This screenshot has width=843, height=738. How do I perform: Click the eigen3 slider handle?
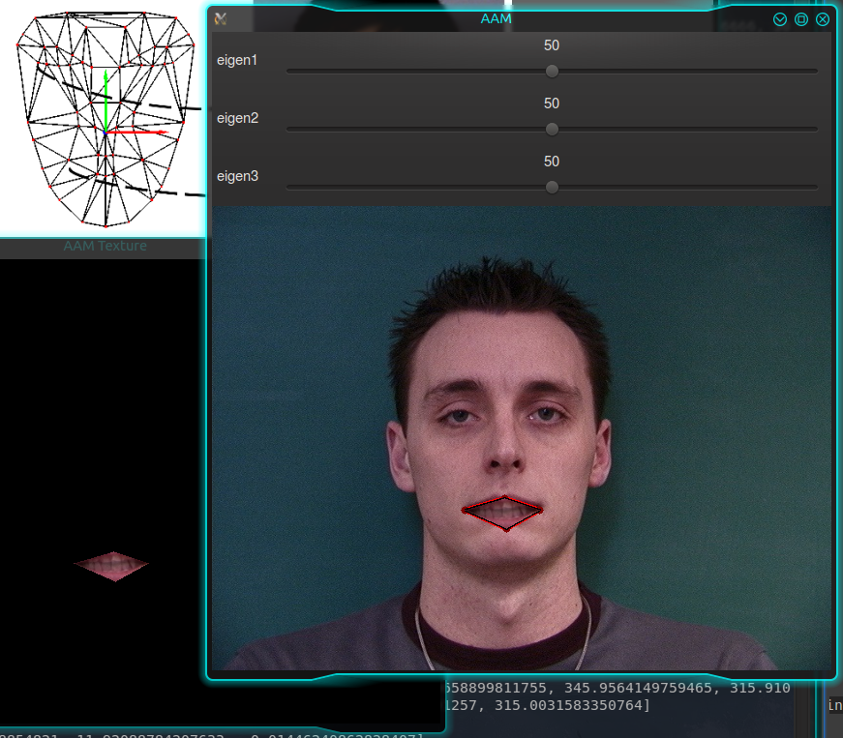(x=552, y=187)
